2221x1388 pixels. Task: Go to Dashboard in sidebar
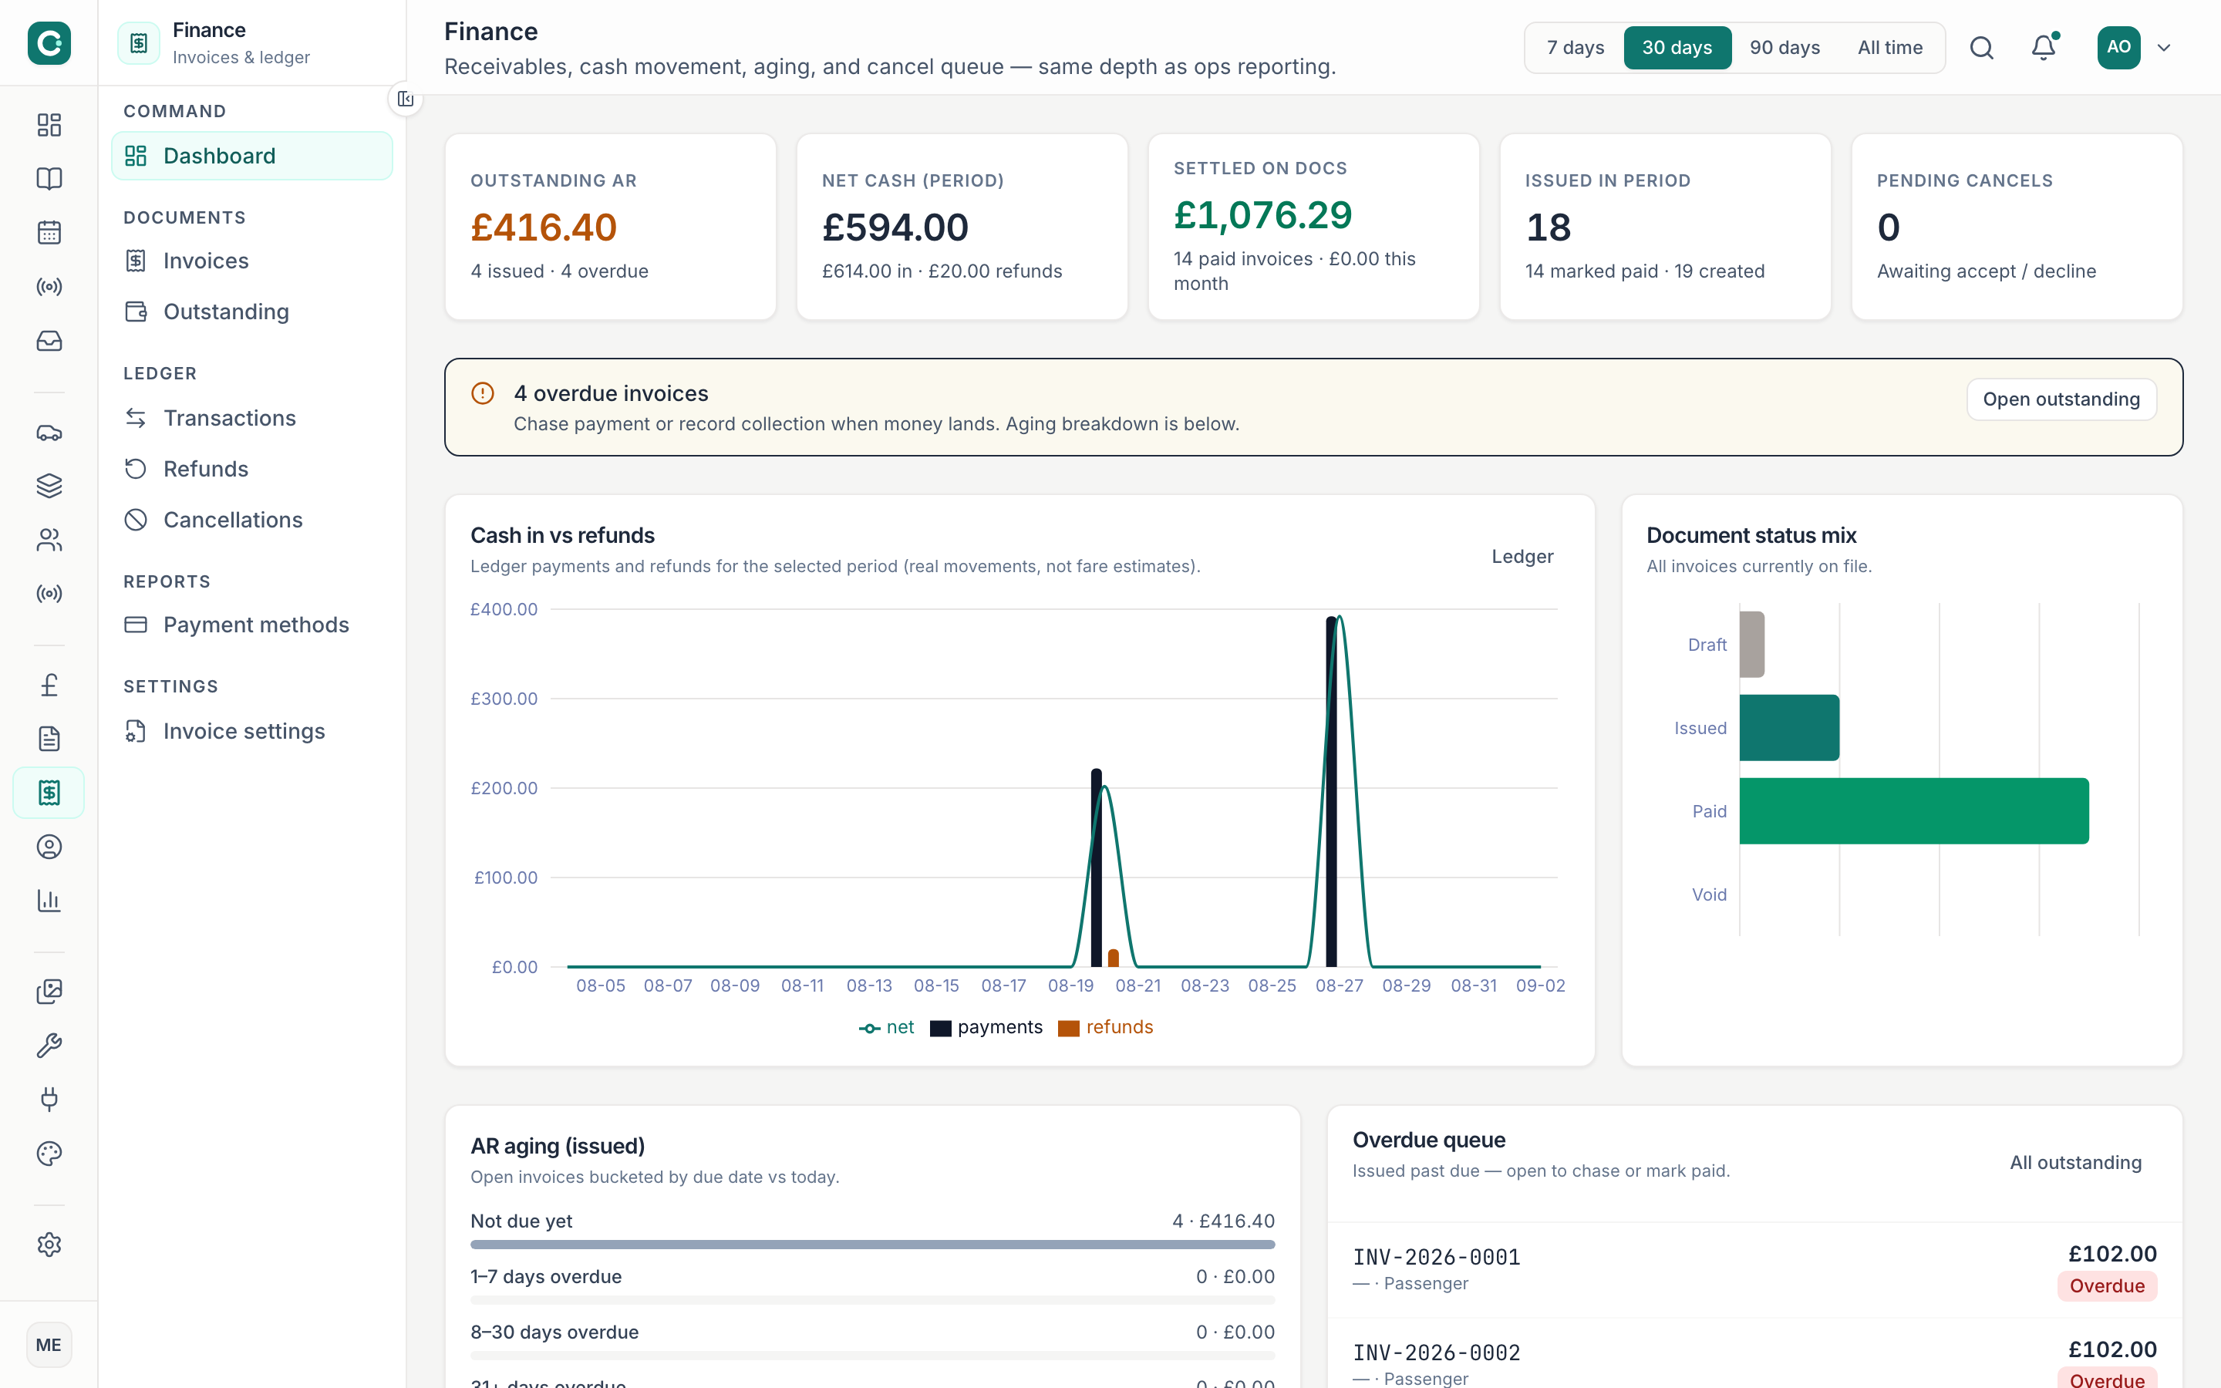252,156
